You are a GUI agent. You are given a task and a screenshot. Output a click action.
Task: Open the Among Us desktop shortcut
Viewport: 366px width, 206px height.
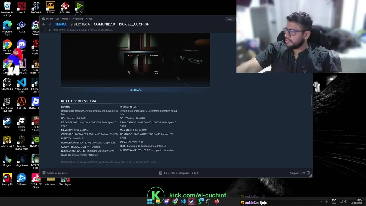[x=7, y=180]
